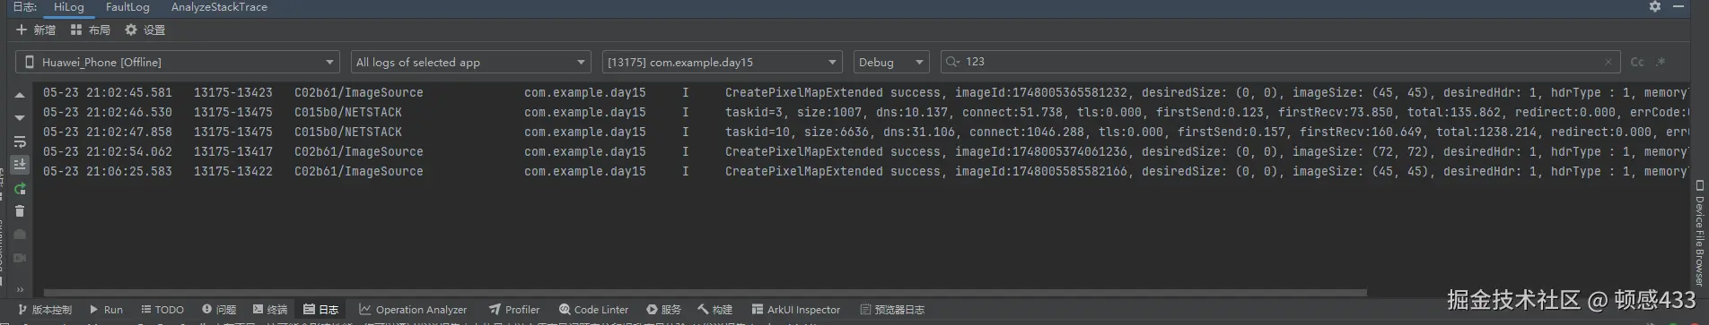Click the up arrow in log sidebar
The width and height of the screenshot is (1709, 325).
(20, 95)
